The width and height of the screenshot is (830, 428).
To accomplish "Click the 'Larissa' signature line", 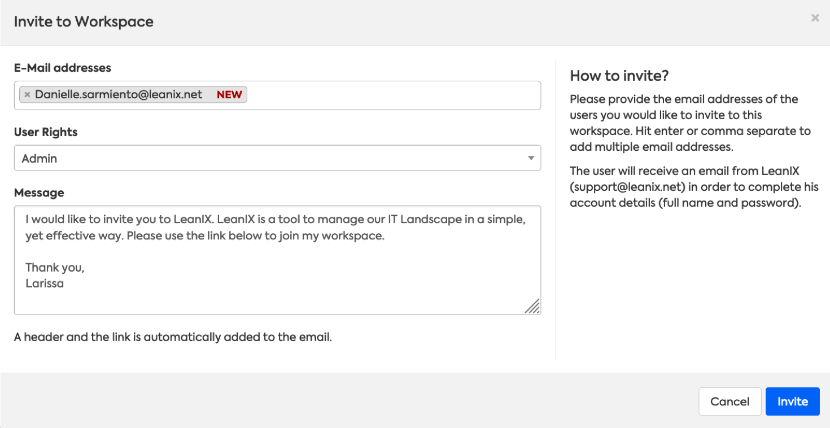I will tap(45, 283).
